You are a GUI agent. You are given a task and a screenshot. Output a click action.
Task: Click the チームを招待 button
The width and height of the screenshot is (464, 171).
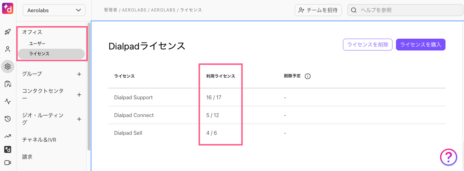click(318, 10)
